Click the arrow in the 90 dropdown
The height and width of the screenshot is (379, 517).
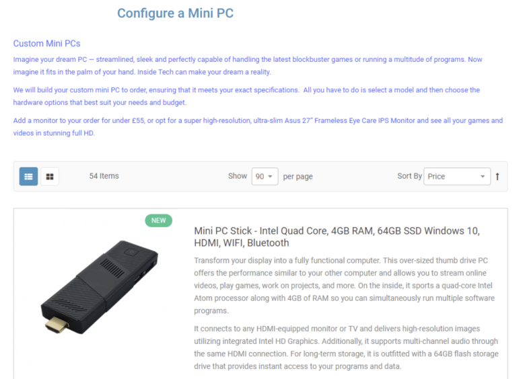click(271, 177)
